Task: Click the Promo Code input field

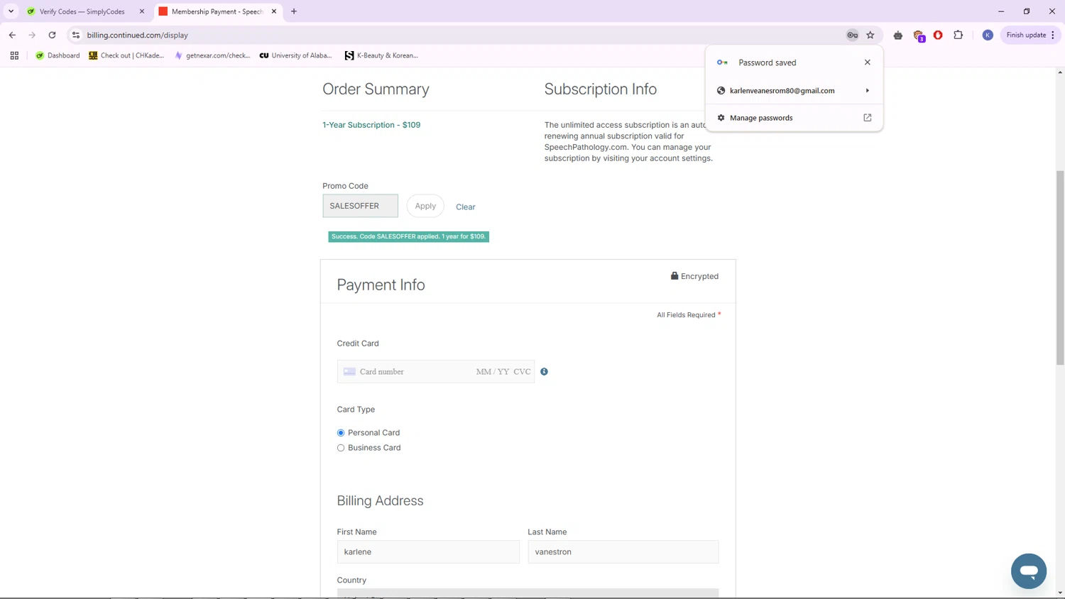Action: (360, 206)
